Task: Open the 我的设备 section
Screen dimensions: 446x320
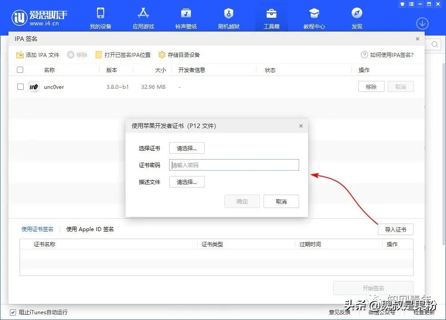Action: tap(100, 17)
